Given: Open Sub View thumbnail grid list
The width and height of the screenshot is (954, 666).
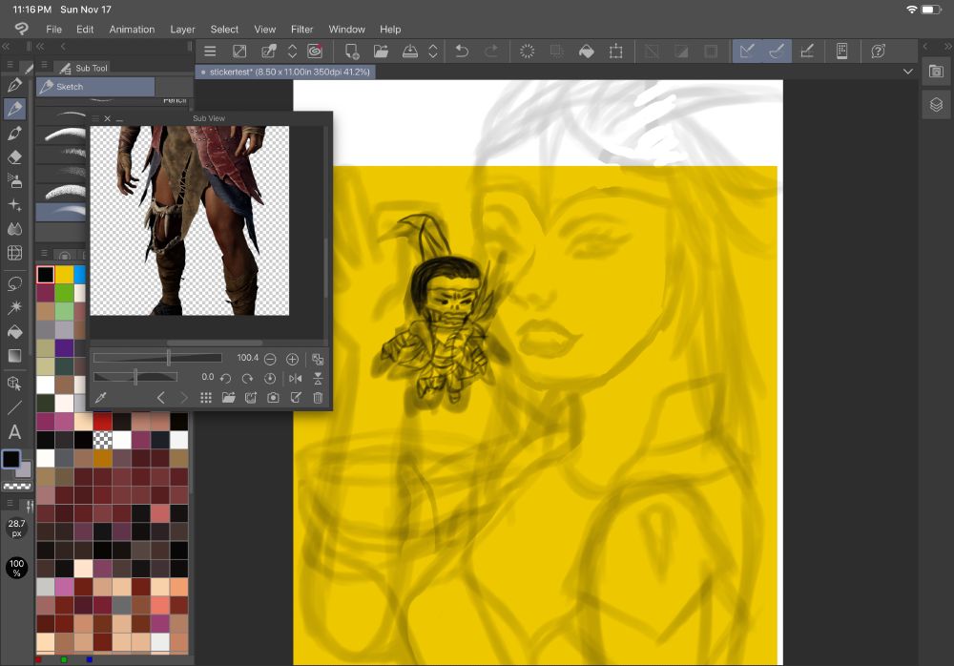Looking at the screenshot, I should click(x=206, y=398).
